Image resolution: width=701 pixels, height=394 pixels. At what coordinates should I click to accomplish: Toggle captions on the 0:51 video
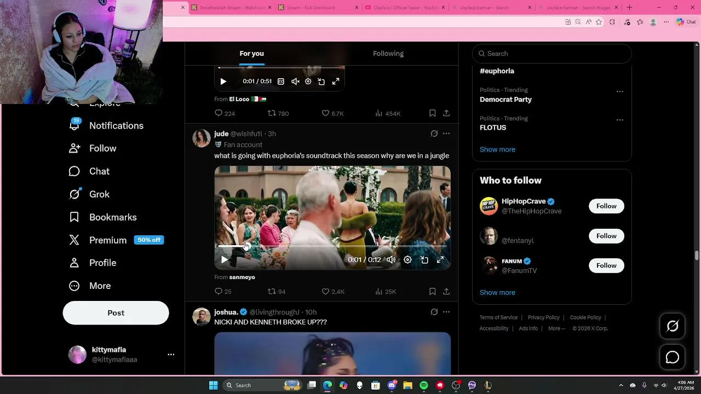[x=281, y=82]
